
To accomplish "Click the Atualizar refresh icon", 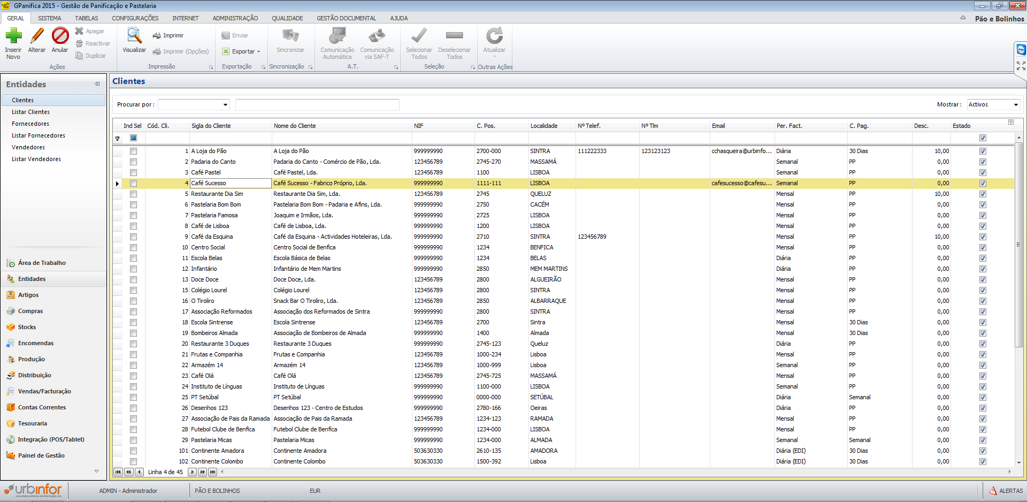I will (494, 36).
